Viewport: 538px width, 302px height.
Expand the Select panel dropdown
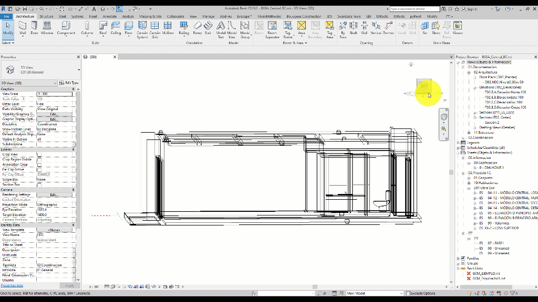pos(8,43)
